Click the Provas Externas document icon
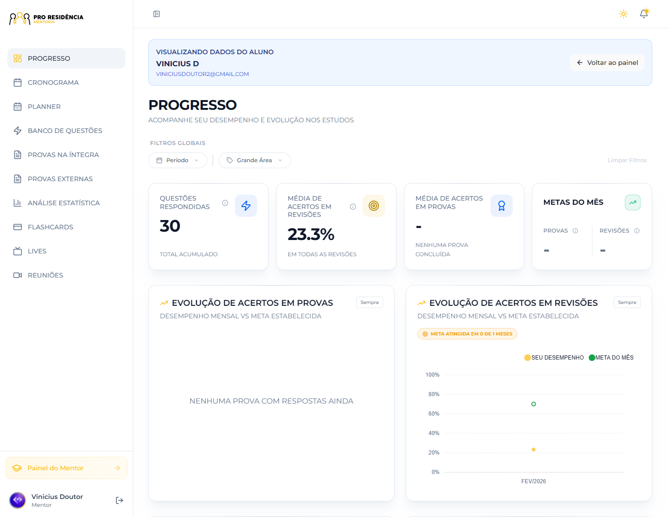Viewport: 667px width, 518px height. point(18,179)
